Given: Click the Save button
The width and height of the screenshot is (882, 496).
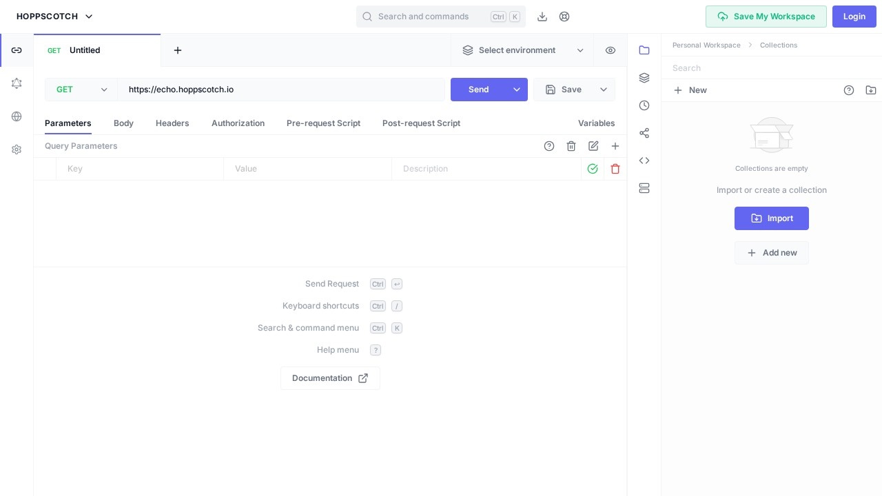Looking at the screenshot, I should [x=564, y=90].
